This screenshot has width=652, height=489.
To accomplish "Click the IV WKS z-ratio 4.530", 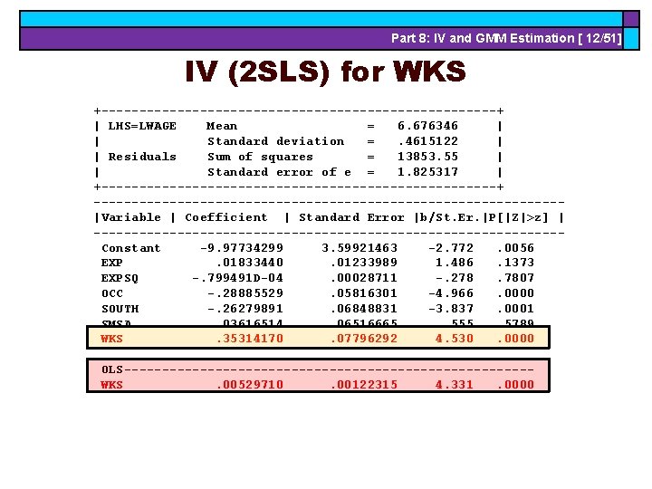I will [455, 339].
